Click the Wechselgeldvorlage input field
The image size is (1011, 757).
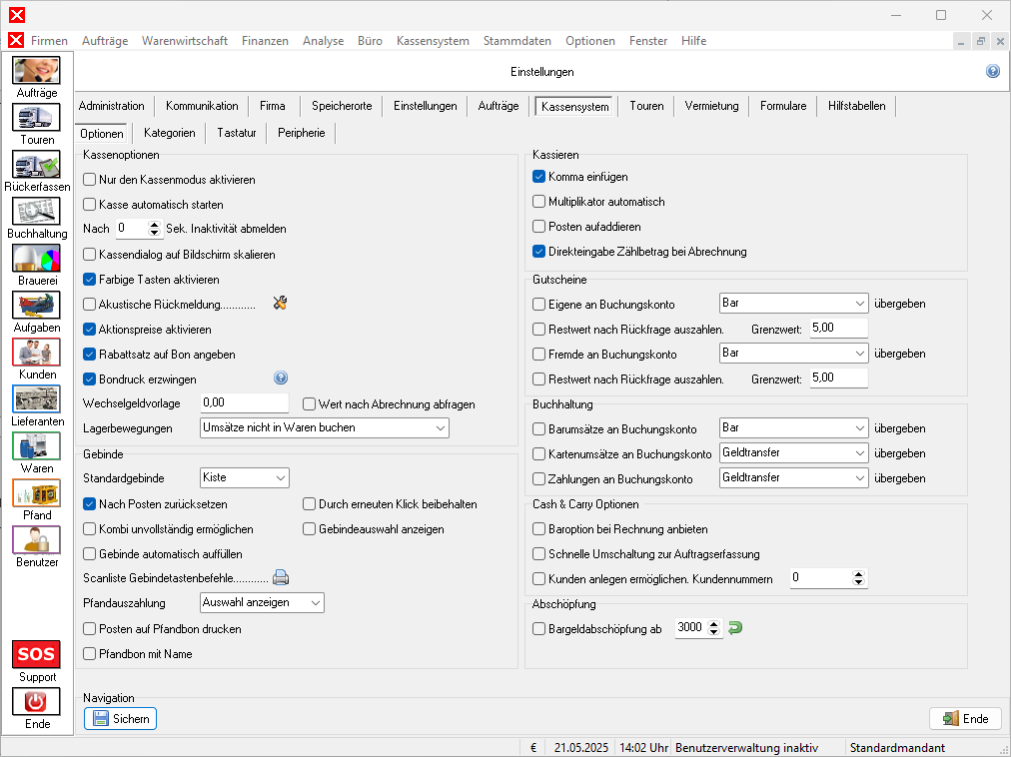[x=244, y=403]
